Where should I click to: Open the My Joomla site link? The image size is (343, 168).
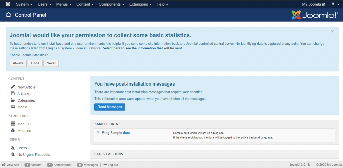pos(313,4)
